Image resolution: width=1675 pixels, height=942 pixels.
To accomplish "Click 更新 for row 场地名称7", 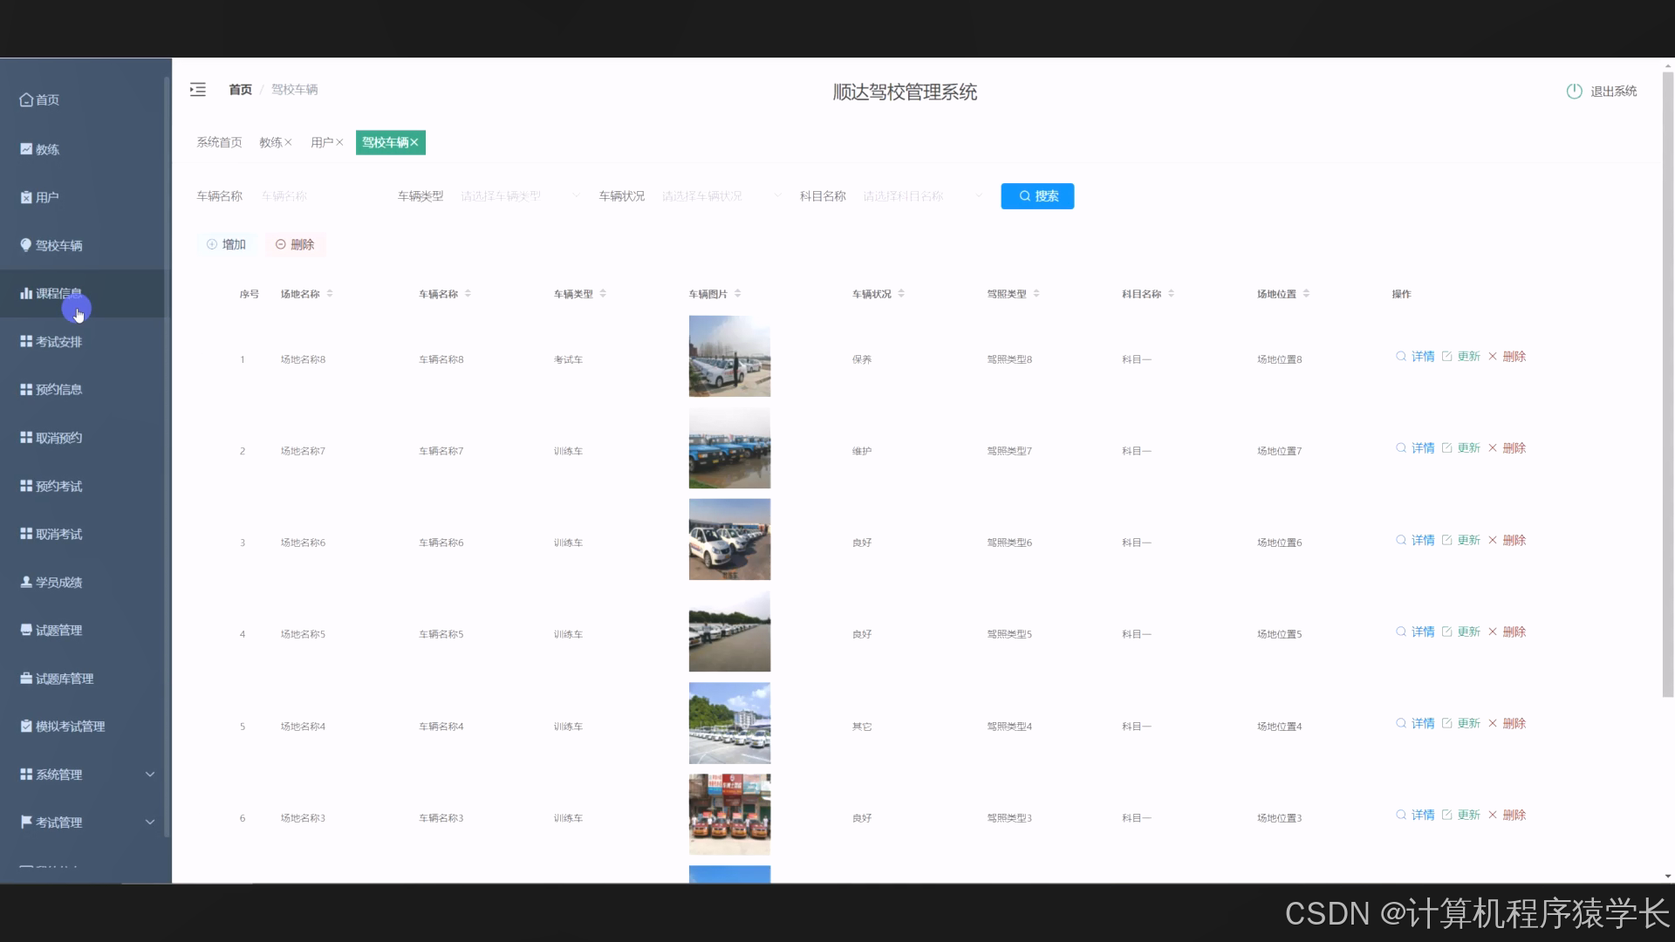I will 1461,448.
